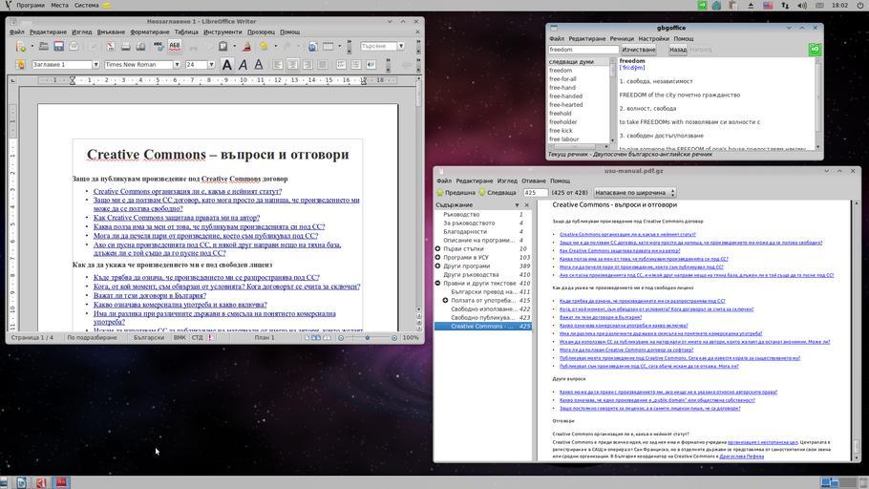Adjust the Writer zoom slider
The height and width of the screenshot is (489, 869).
[367, 338]
